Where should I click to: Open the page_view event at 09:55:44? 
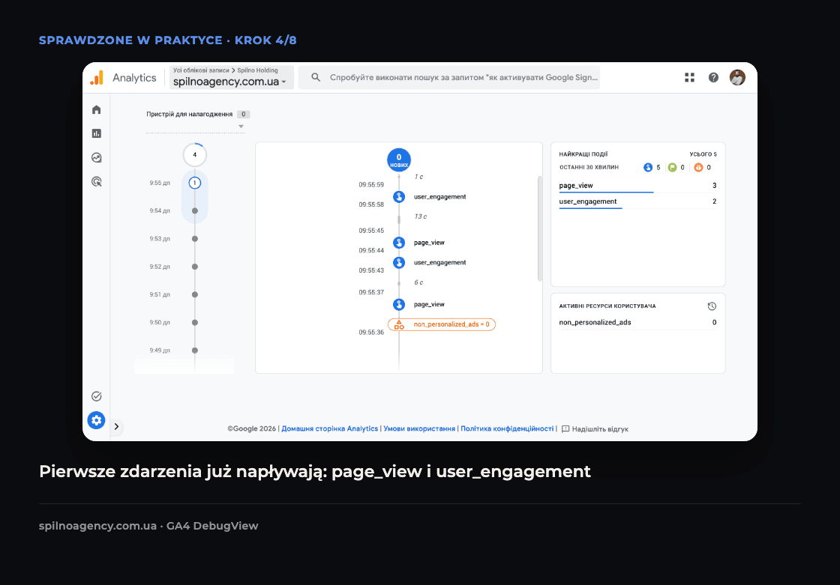(x=419, y=243)
